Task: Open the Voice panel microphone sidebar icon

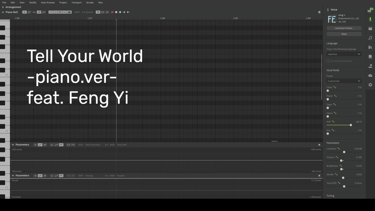Action: [x=370, y=19]
